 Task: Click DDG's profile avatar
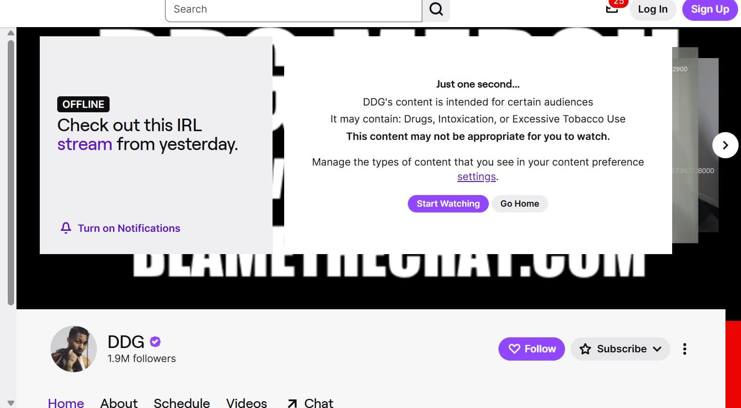[74, 349]
